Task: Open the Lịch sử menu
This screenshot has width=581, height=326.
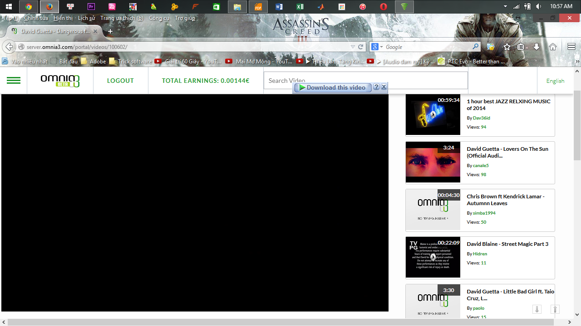Action: coord(86,18)
